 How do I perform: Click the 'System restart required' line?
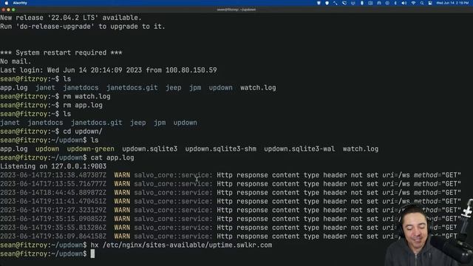click(61, 52)
